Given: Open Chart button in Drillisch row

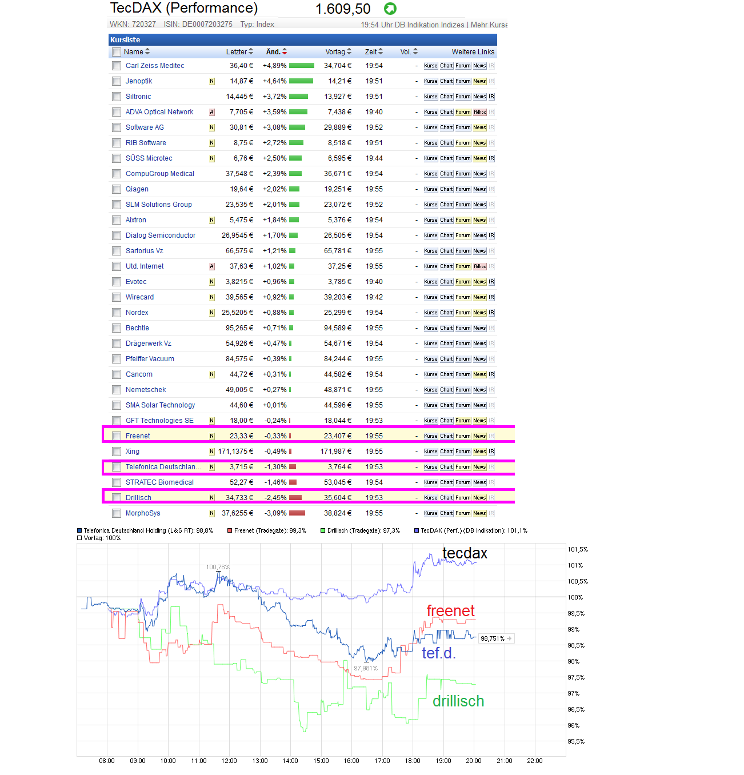Looking at the screenshot, I should click(447, 498).
